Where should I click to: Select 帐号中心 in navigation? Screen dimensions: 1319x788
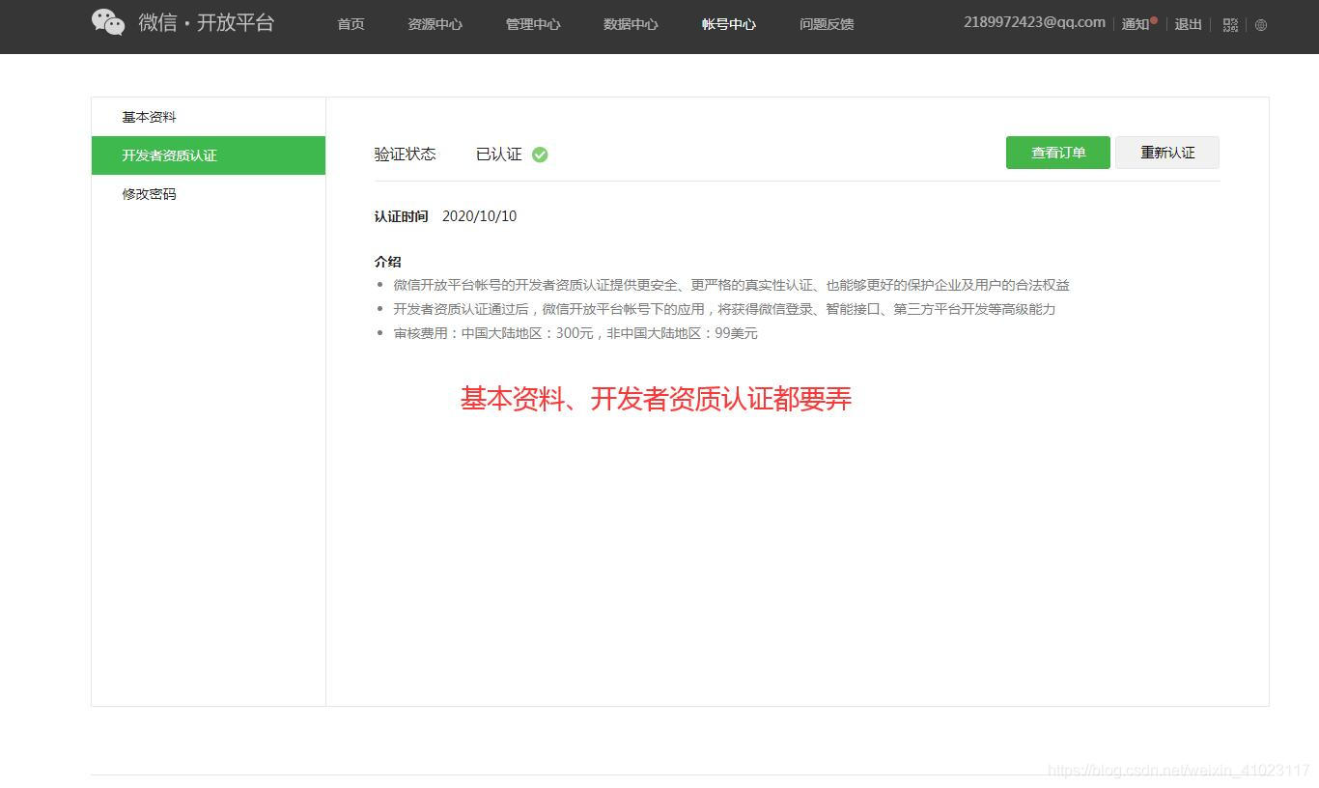[x=729, y=24]
